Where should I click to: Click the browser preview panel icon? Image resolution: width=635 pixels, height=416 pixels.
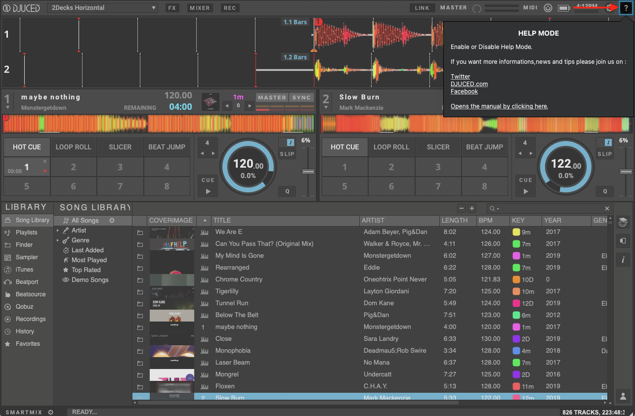[623, 241]
